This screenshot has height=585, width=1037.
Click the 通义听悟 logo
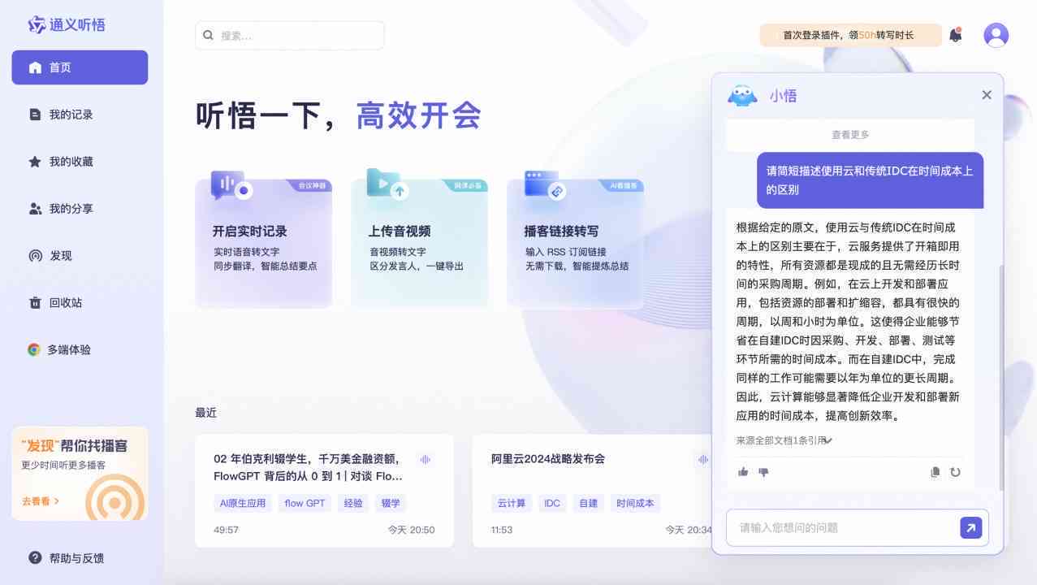point(67,24)
